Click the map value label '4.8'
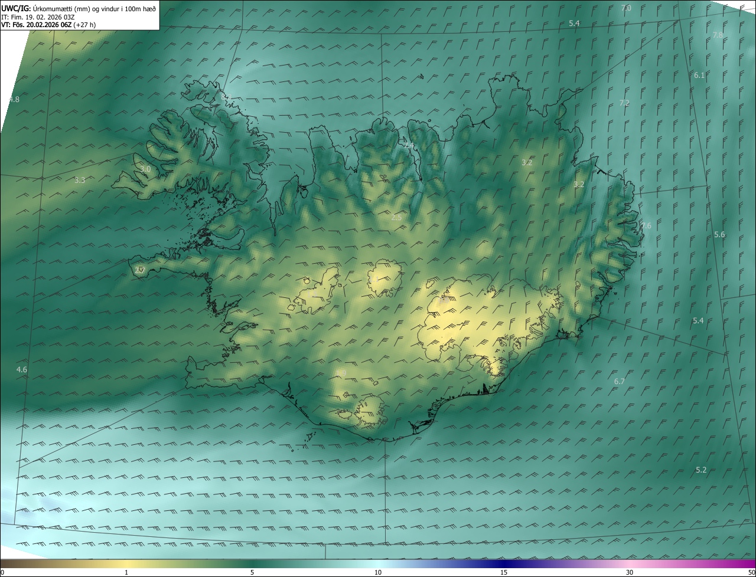This screenshot has width=756, height=577. point(14,100)
